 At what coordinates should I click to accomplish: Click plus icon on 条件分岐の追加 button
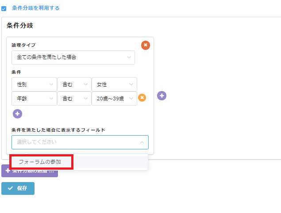[8, 171]
